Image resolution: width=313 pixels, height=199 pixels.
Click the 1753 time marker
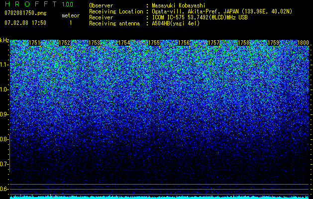[94, 43]
